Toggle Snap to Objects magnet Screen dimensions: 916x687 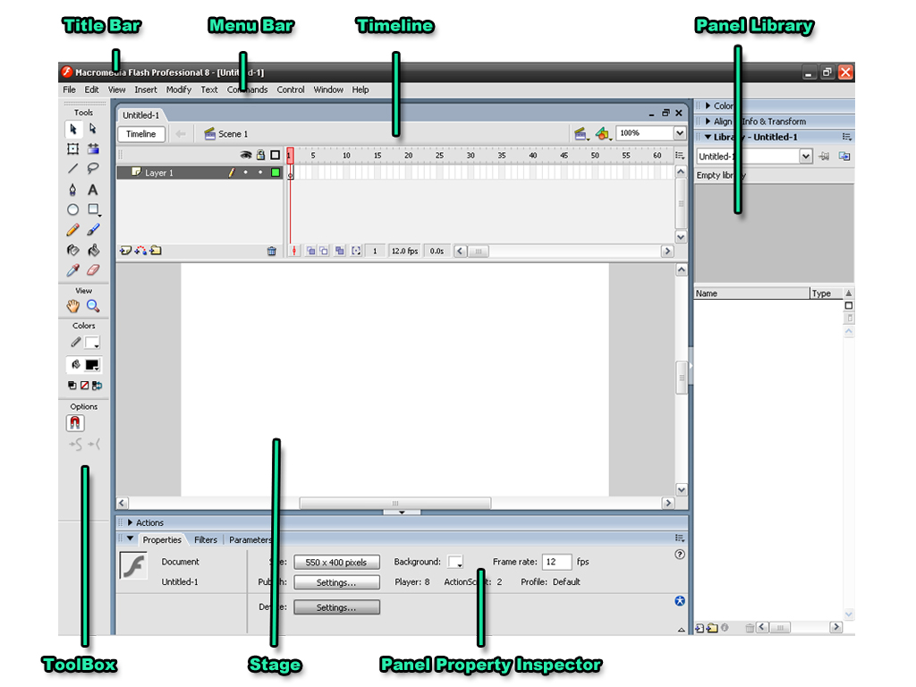(75, 422)
